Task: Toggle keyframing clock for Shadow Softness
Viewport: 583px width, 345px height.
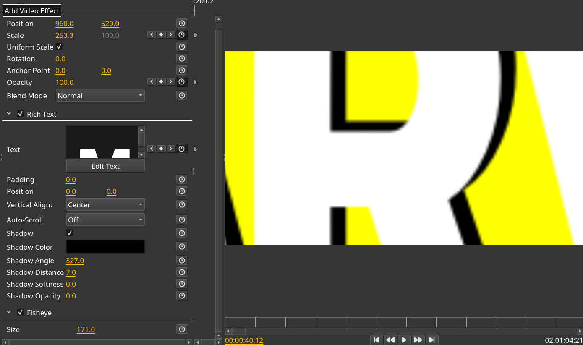Action: click(x=182, y=284)
